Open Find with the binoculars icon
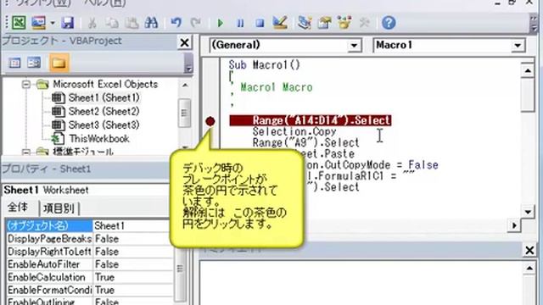This screenshot has height=305, width=543. [151, 23]
